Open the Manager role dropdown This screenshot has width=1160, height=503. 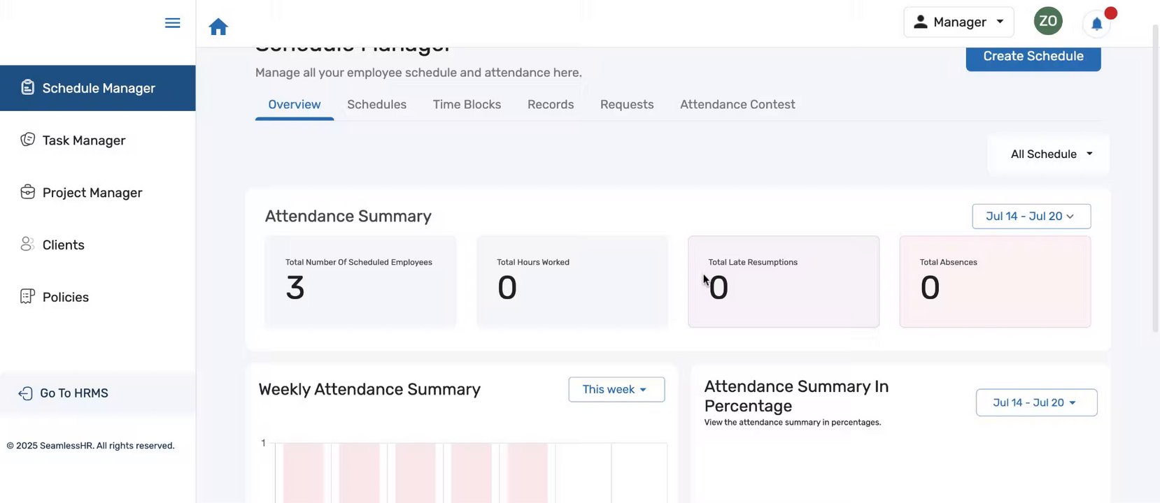coord(958,22)
